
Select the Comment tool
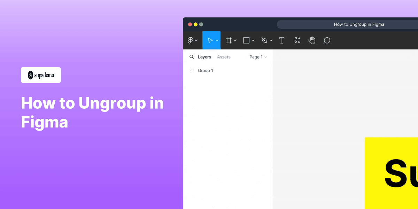[x=326, y=40]
